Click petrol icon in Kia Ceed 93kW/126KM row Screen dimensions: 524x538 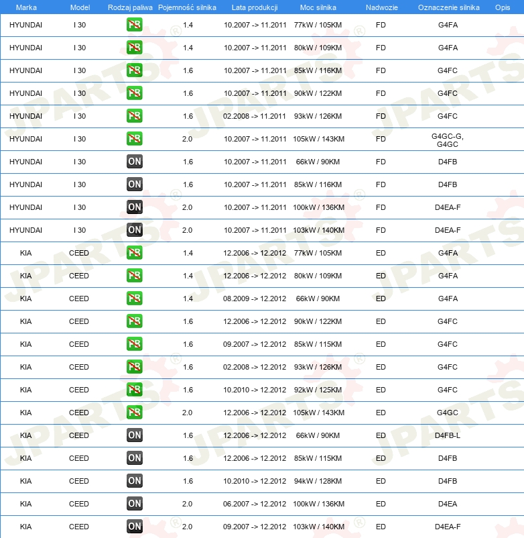[134, 367]
